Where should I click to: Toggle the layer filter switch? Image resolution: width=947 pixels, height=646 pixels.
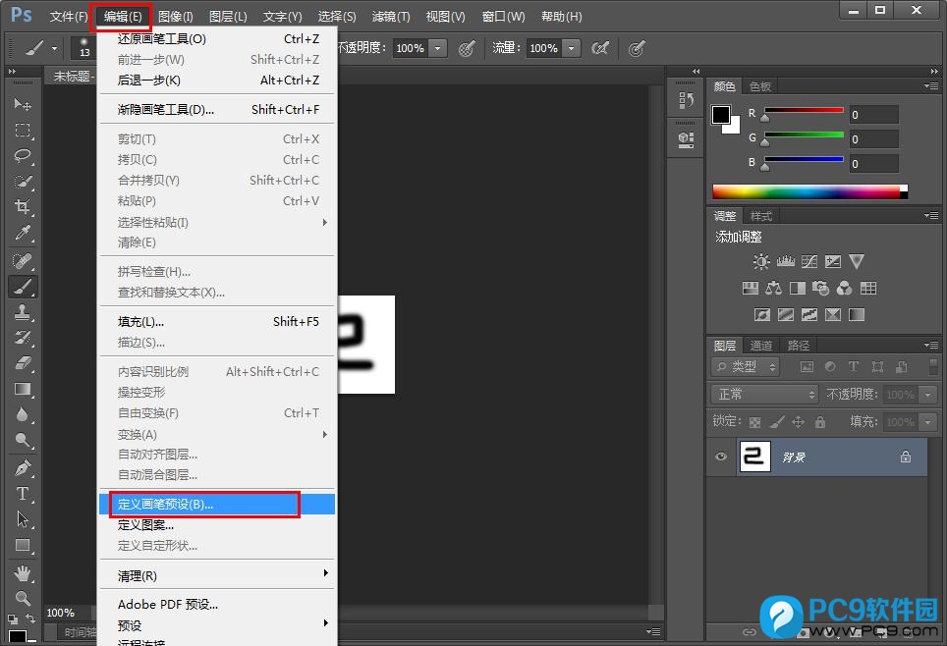pyautogui.click(x=933, y=366)
